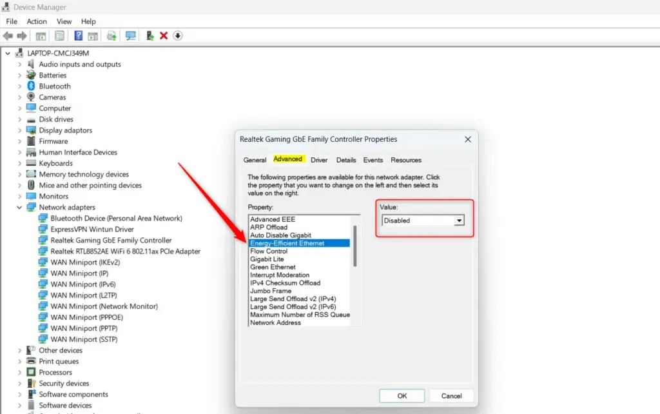Expand the Disk drives node

[x=19, y=119]
